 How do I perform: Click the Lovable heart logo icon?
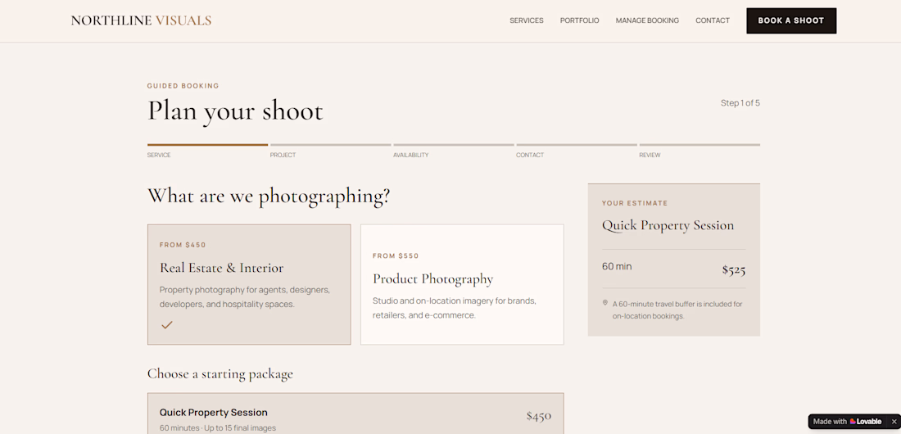tap(853, 422)
